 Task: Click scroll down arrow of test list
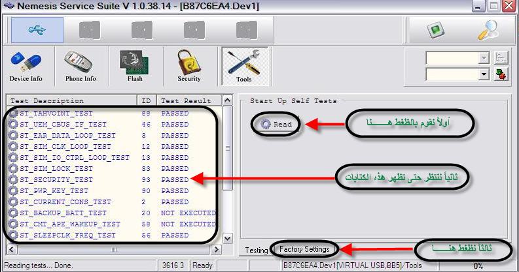(227, 238)
